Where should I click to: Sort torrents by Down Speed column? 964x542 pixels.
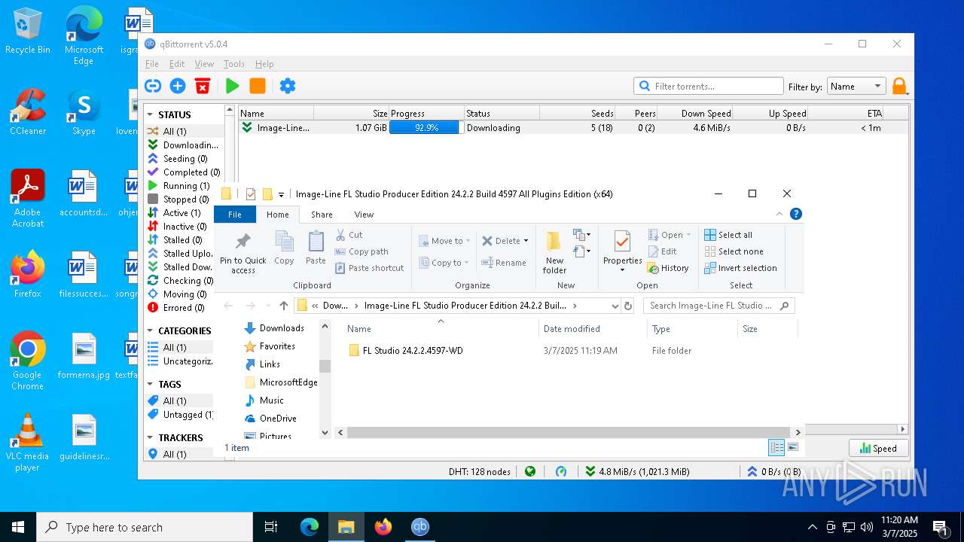tap(695, 114)
